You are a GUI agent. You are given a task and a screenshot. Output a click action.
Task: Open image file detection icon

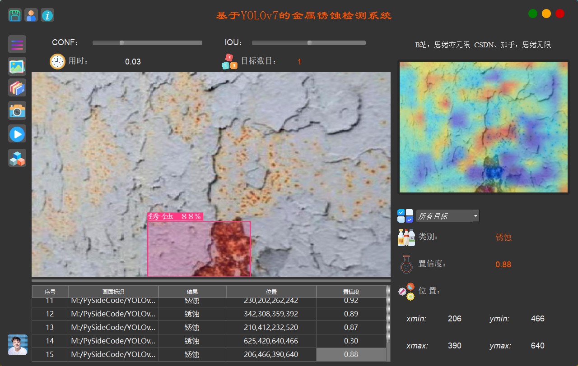click(x=17, y=66)
